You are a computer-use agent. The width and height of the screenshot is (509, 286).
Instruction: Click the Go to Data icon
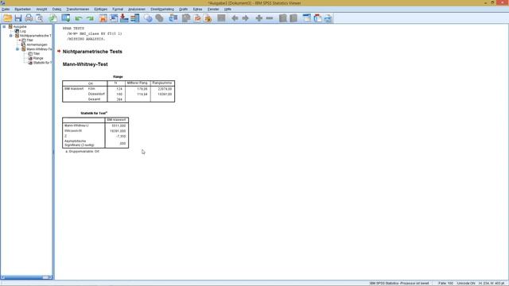click(x=103, y=18)
